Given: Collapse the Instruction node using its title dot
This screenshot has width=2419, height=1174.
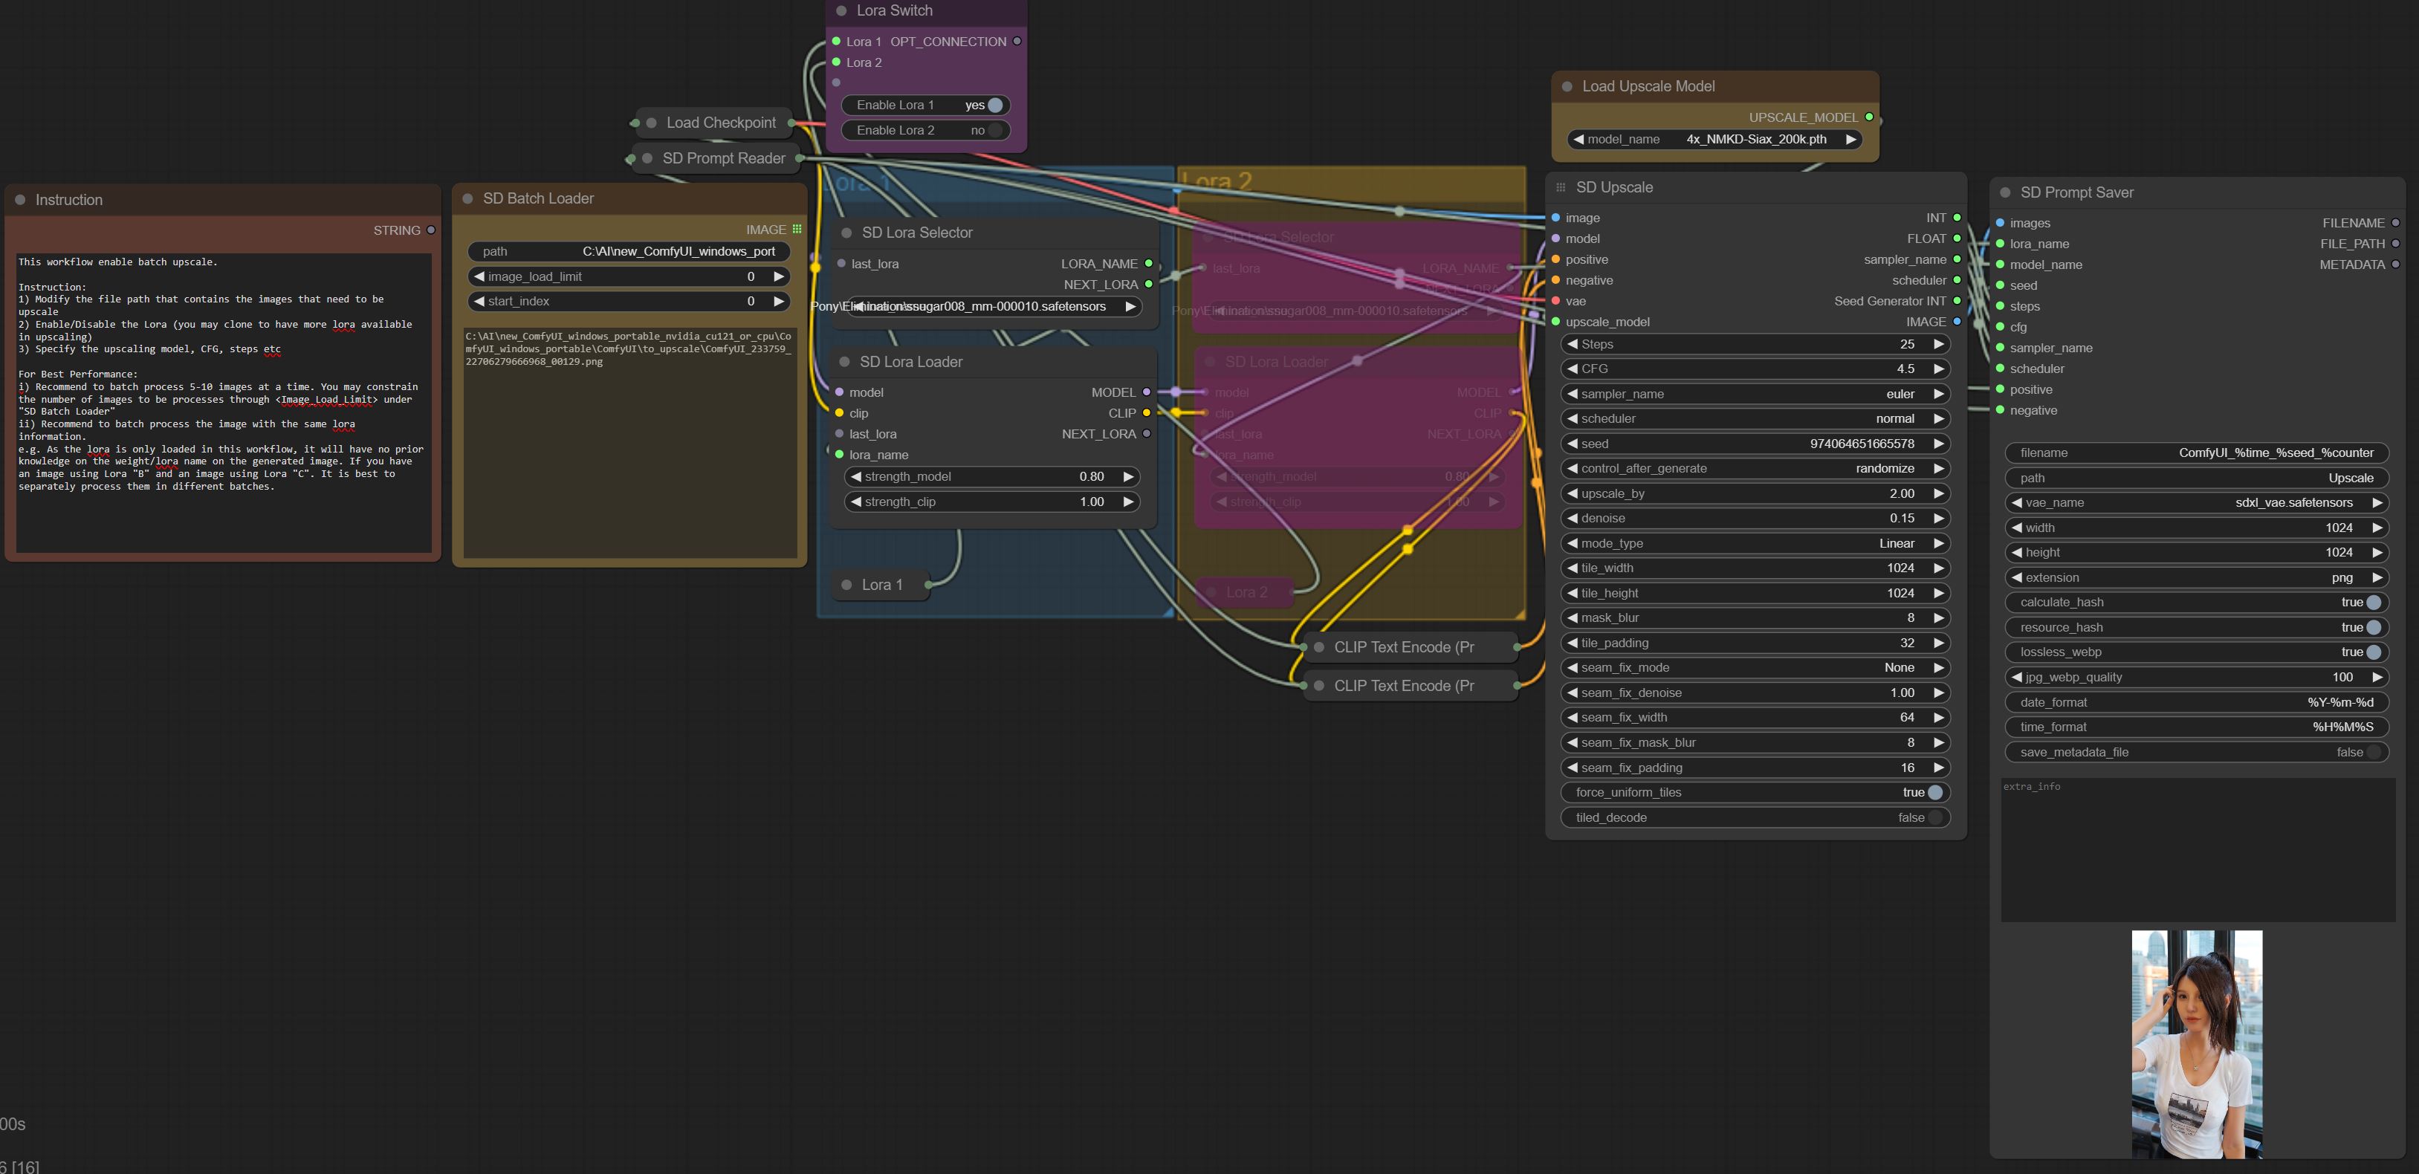Looking at the screenshot, I should pos(20,200).
